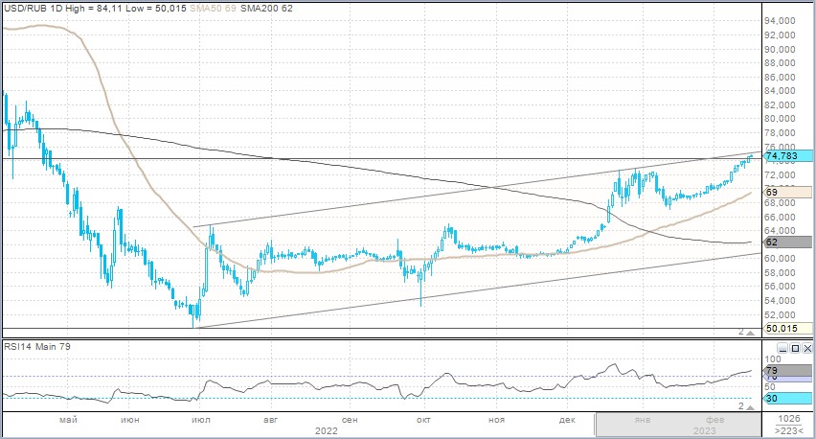Viewport: 816px width, 439px height.
Task: Click the 94,000 level on price axis
Action: tap(782, 21)
